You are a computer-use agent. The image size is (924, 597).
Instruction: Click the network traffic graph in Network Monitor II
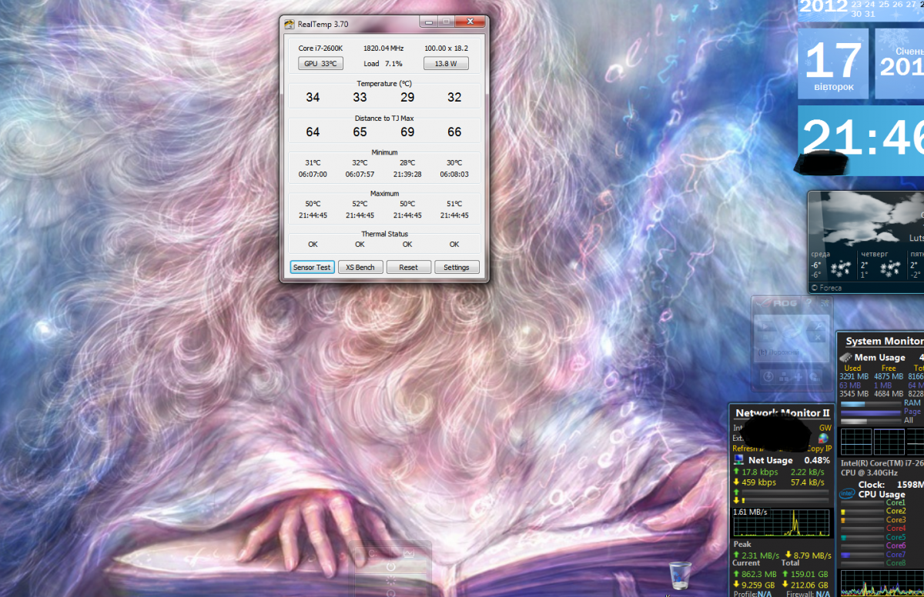[782, 522]
